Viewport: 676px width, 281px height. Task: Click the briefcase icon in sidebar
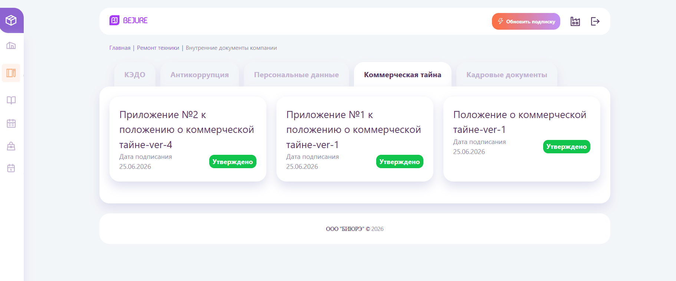11,146
